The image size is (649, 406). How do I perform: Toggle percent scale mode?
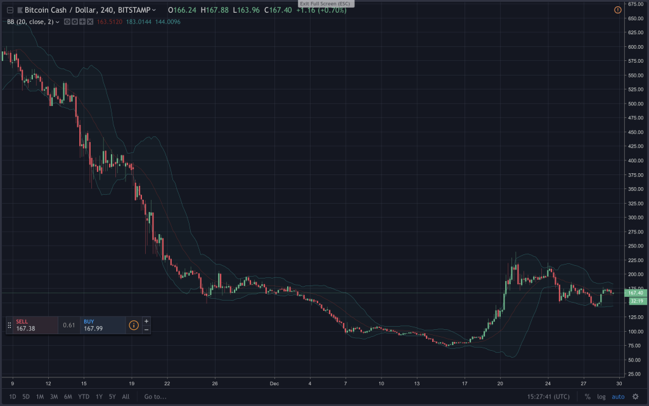point(588,396)
